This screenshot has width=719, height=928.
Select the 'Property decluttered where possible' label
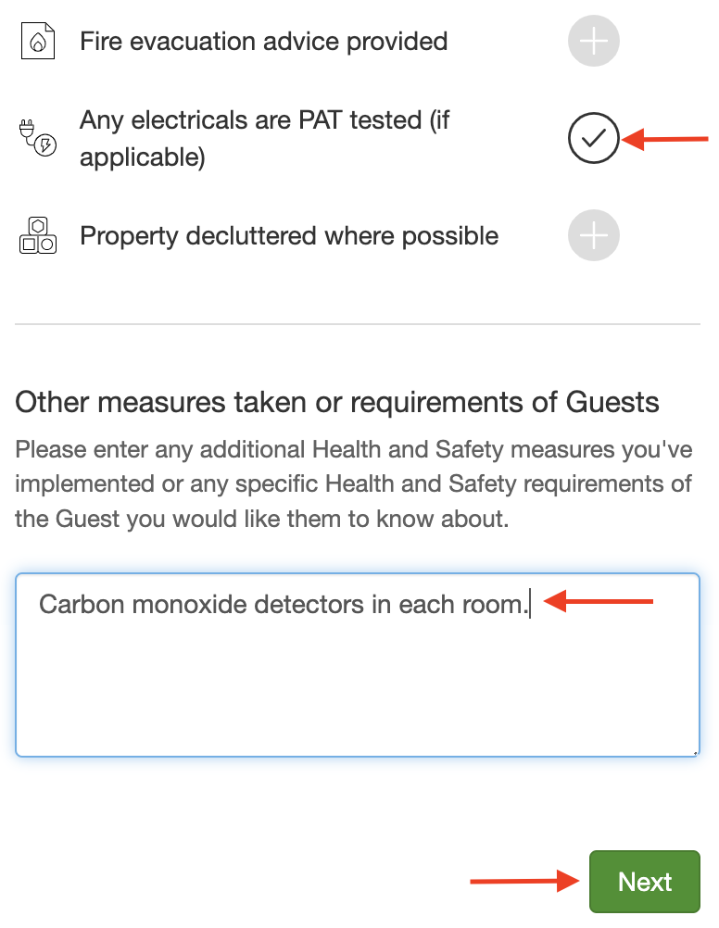click(x=289, y=236)
